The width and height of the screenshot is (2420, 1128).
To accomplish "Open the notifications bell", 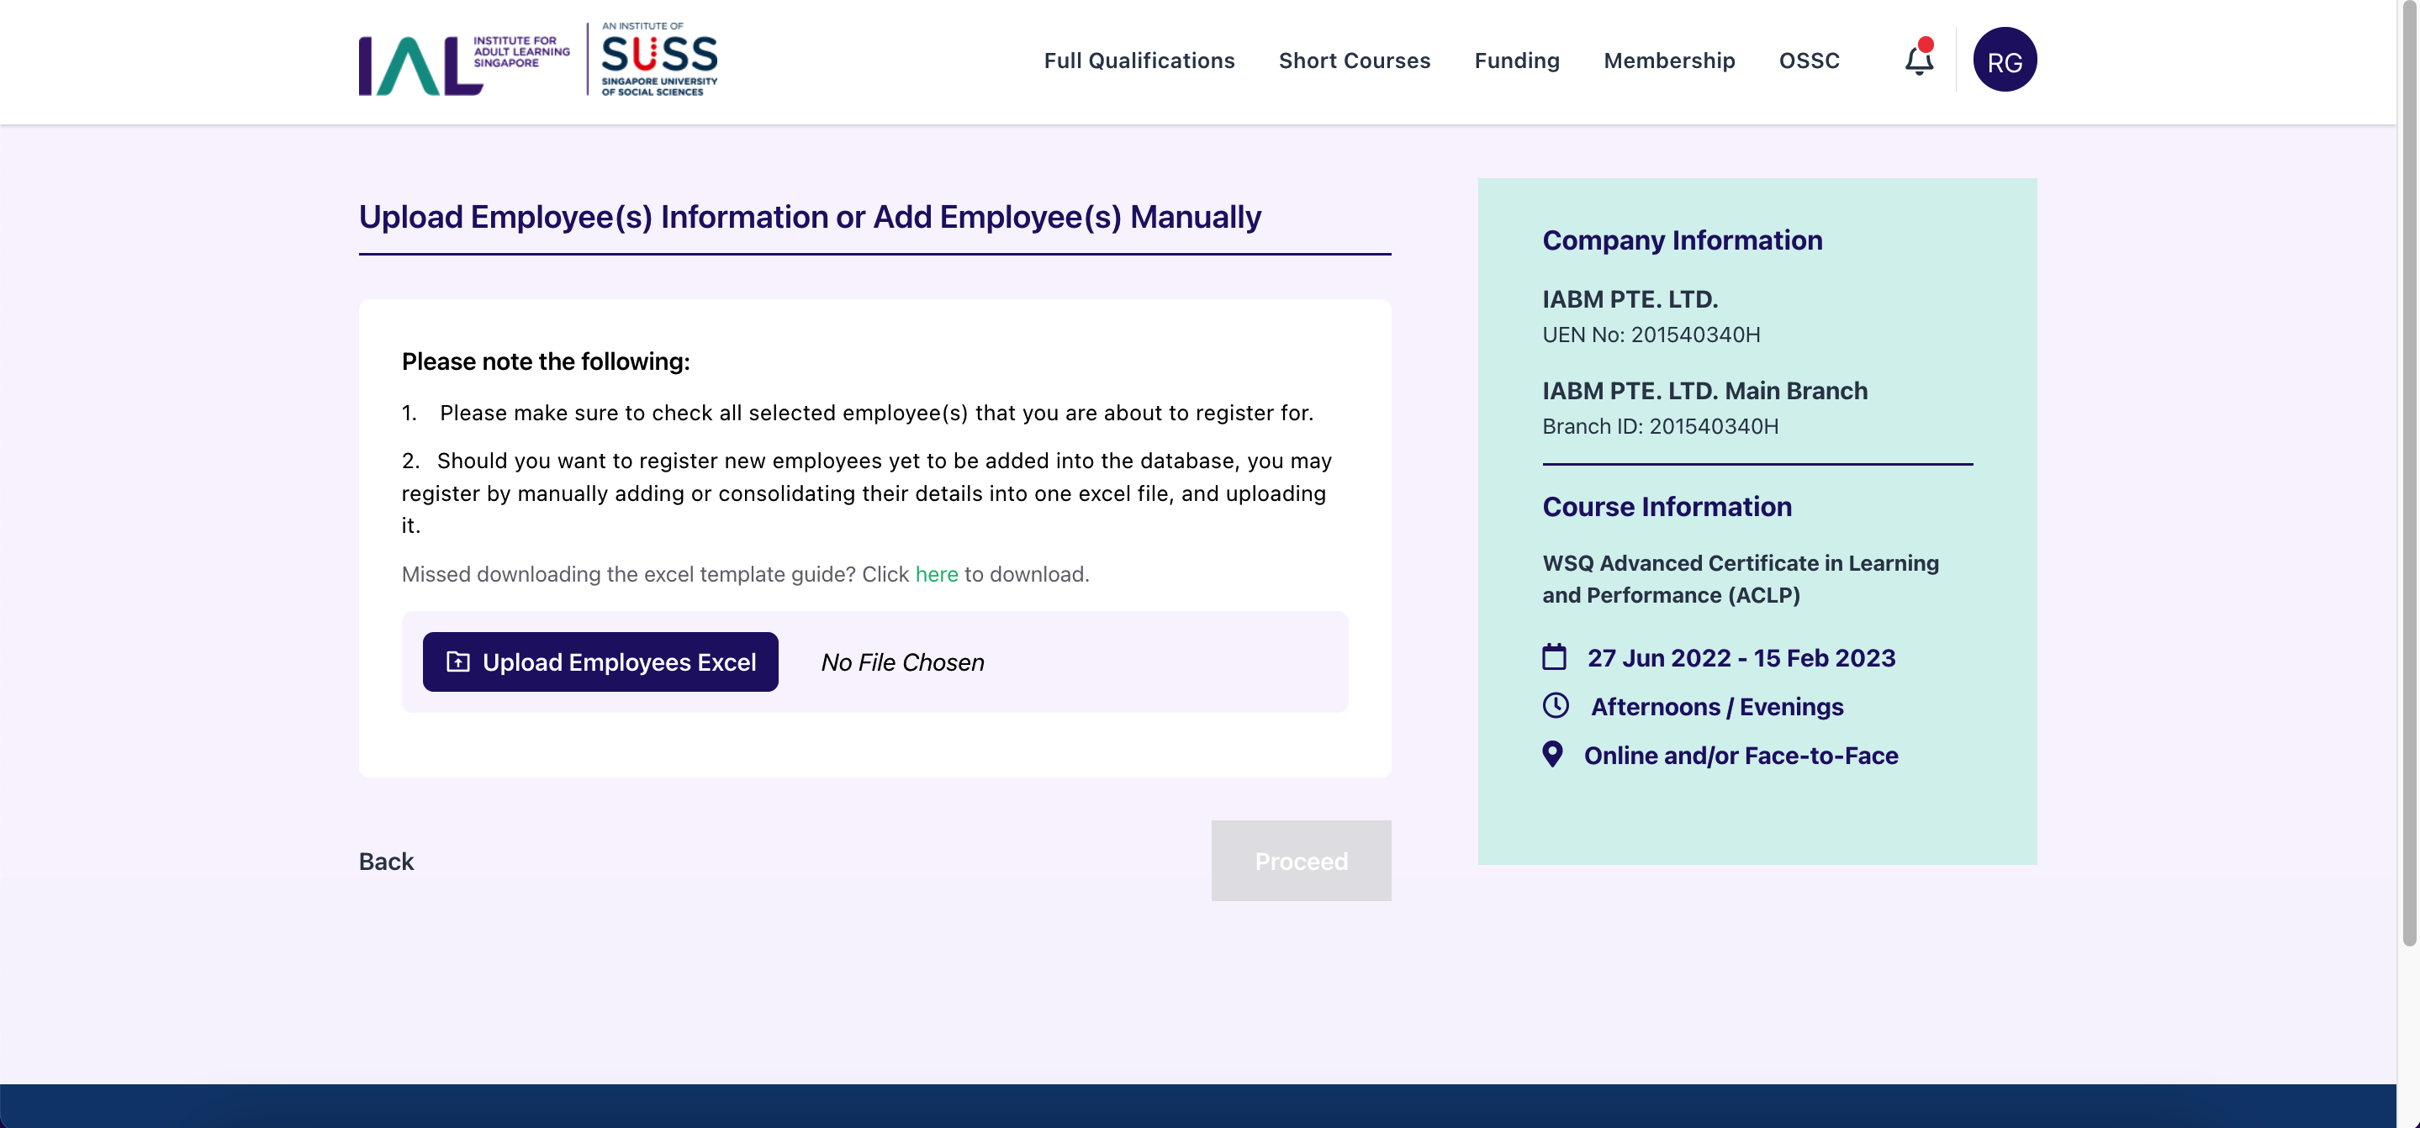I will pyautogui.click(x=1918, y=59).
